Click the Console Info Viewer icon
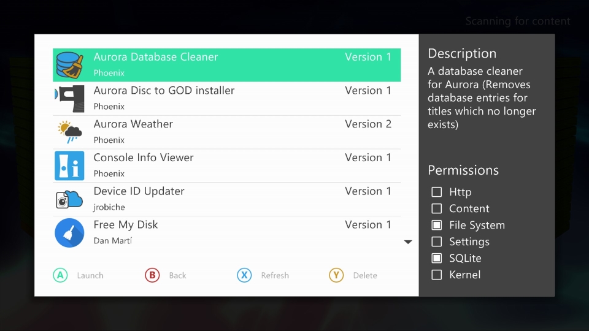This screenshot has height=331, width=589. pyautogui.click(x=69, y=166)
